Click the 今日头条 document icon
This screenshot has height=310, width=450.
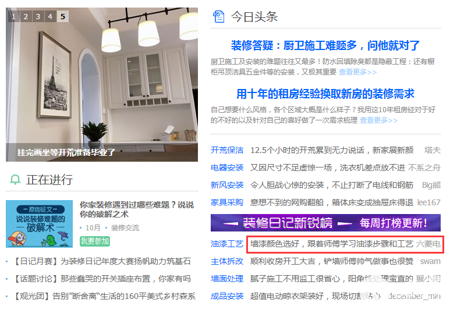coord(219,16)
